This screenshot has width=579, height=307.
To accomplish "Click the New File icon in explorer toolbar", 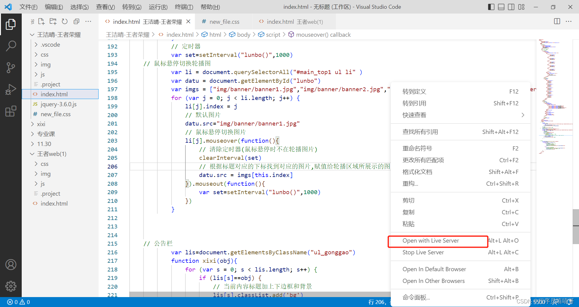I will tap(41, 21).
